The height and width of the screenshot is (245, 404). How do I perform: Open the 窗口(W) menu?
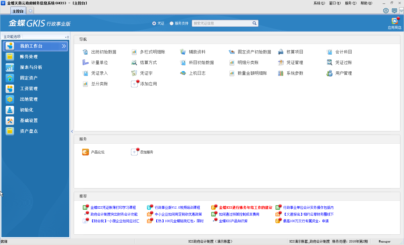[335, 3]
